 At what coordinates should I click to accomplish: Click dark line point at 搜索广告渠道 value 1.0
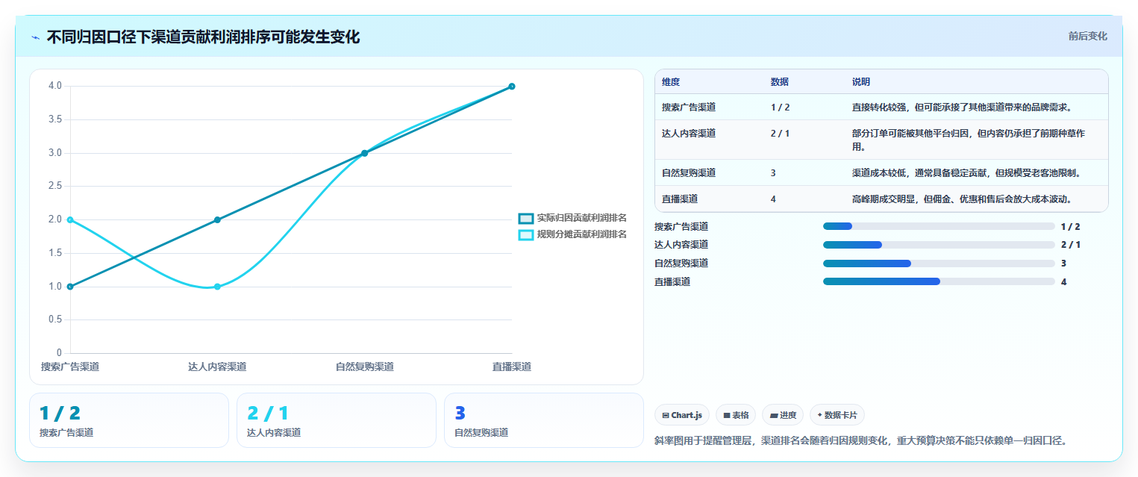click(x=70, y=287)
